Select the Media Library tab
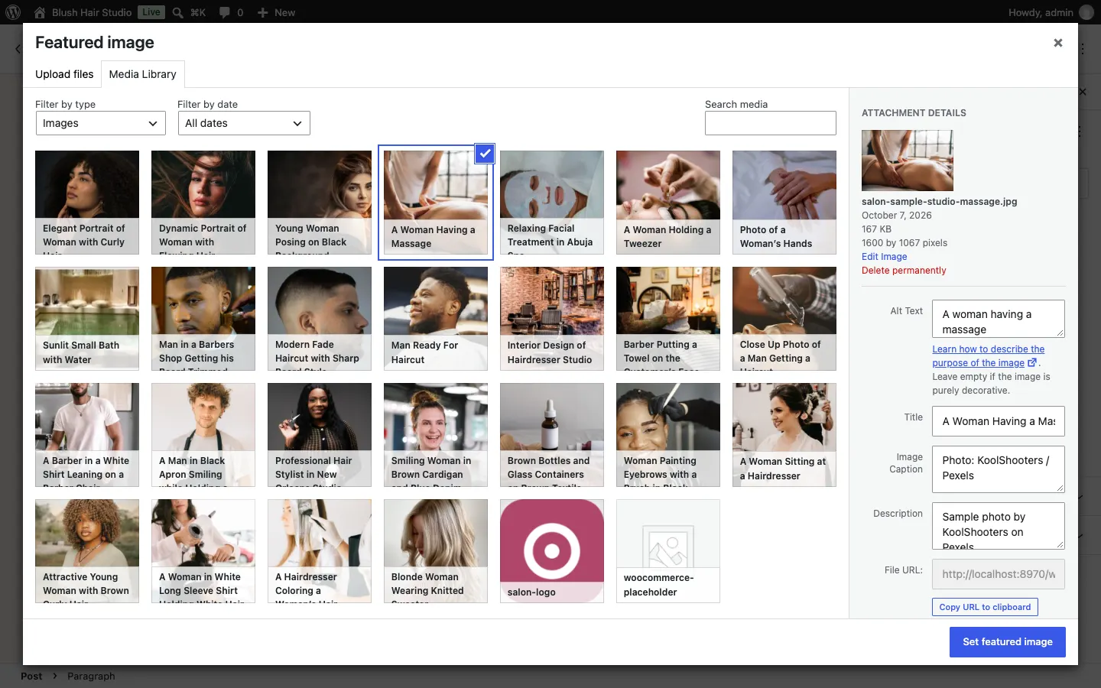This screenshot has width=1101, height=688. click(x=142, y=74)
